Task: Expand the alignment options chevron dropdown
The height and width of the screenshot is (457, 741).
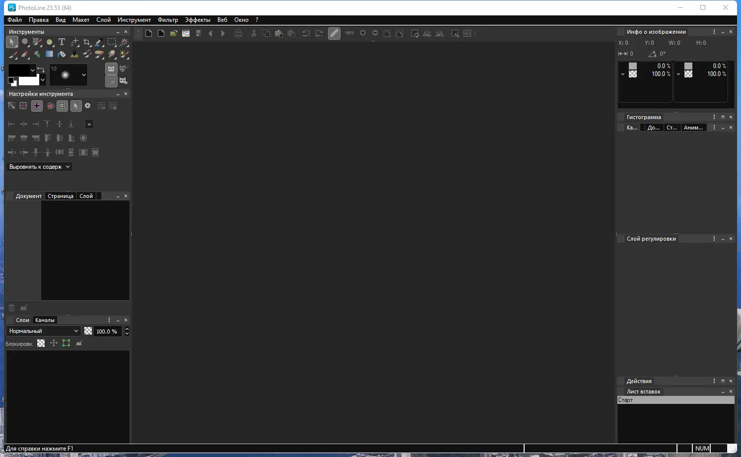Action: click(x=89, y=124)
